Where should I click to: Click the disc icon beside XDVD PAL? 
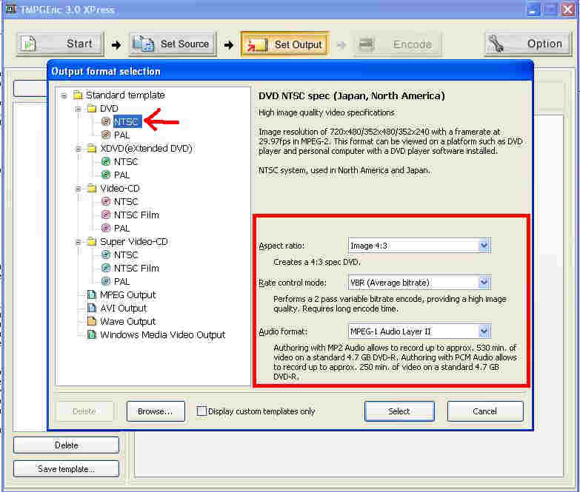coord(106,175)
